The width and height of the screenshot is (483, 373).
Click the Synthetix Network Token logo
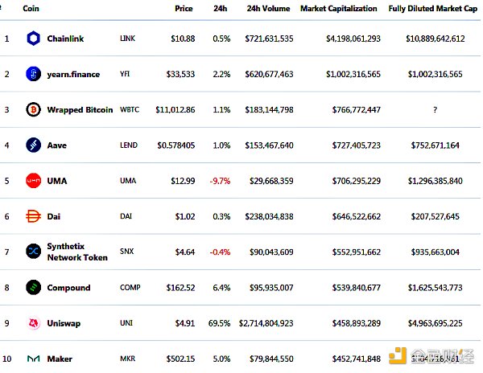33,252
